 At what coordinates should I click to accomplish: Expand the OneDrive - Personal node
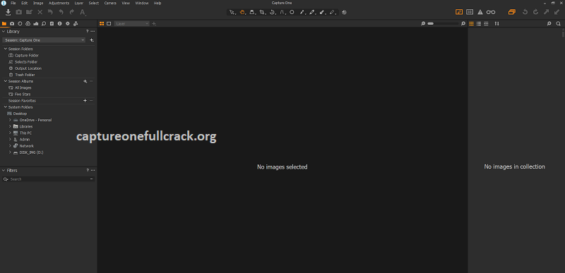click(10, 120)
